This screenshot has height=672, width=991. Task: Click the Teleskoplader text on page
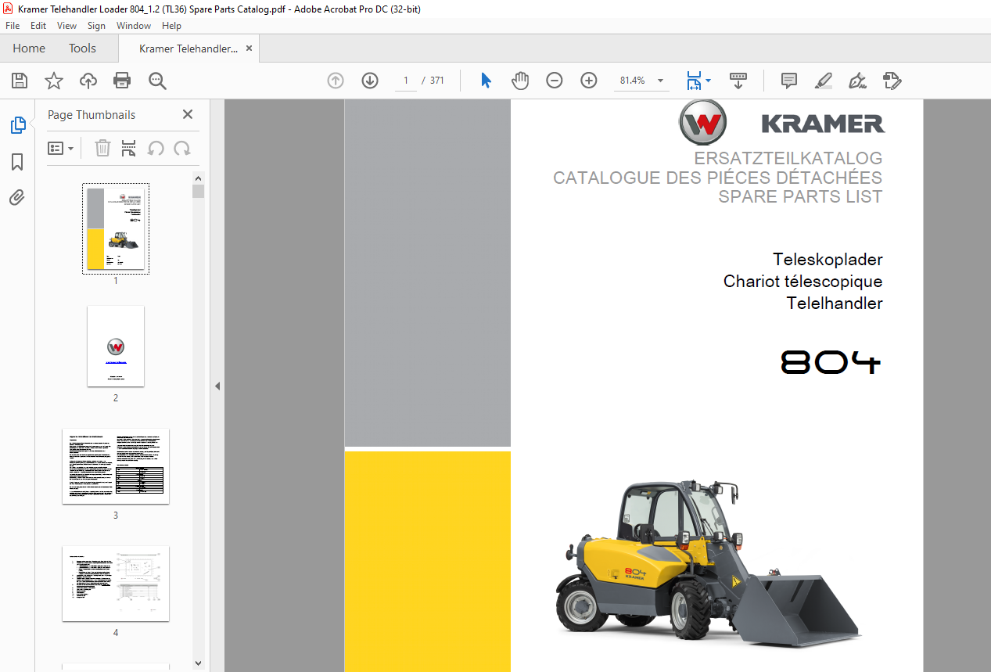pyautogui.click(x=828, y=259)
